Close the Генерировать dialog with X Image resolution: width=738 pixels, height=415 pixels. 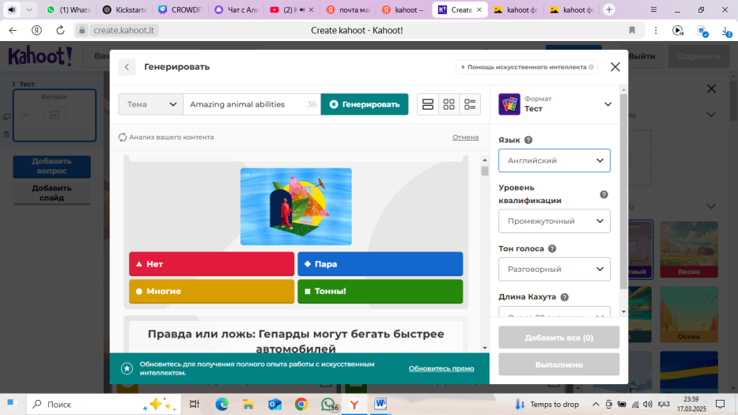coord(615,67)
